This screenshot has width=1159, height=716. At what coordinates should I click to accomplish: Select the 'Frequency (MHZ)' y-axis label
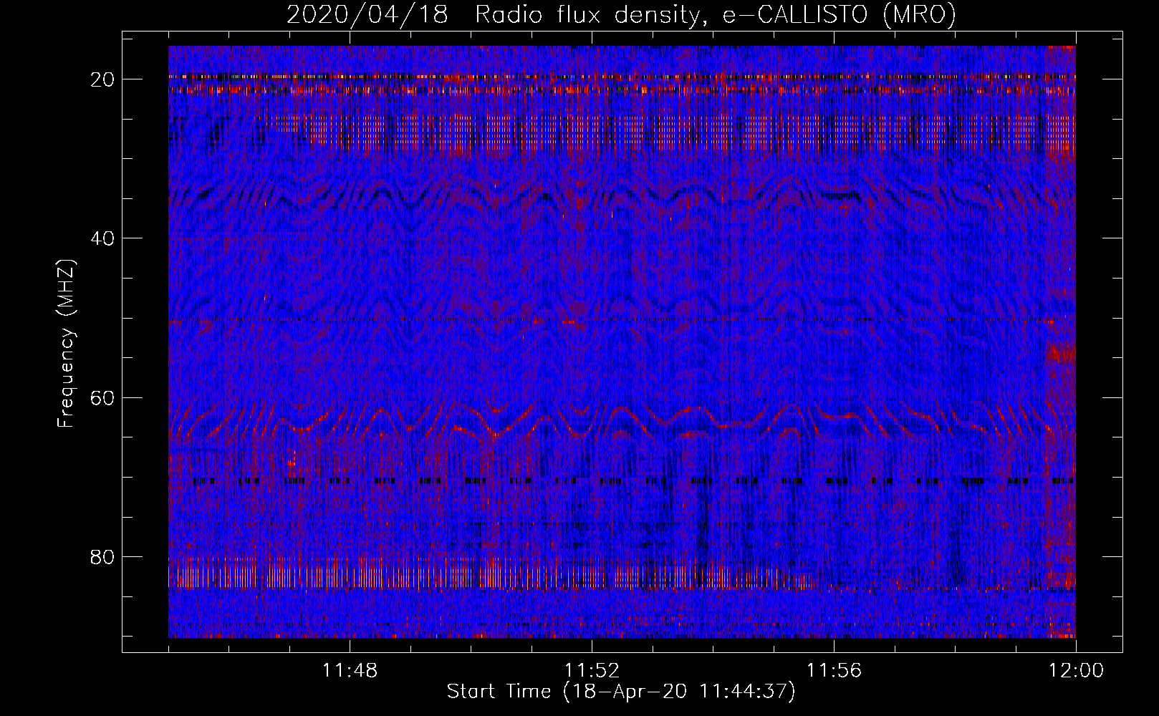[66, 344]
